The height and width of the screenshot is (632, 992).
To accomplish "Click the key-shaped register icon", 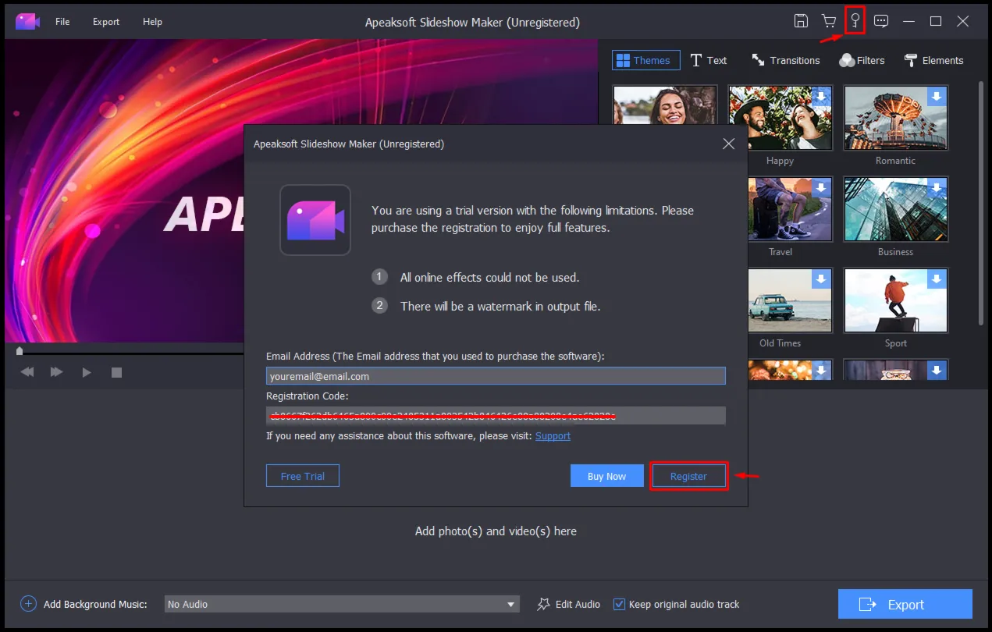I will coord(855,21).
